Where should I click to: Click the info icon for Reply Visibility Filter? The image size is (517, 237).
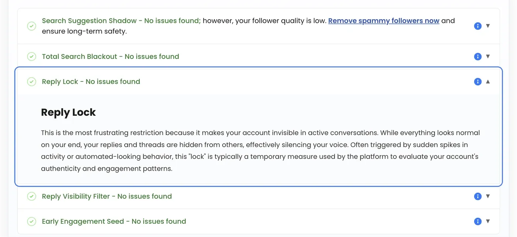point(477,196)
